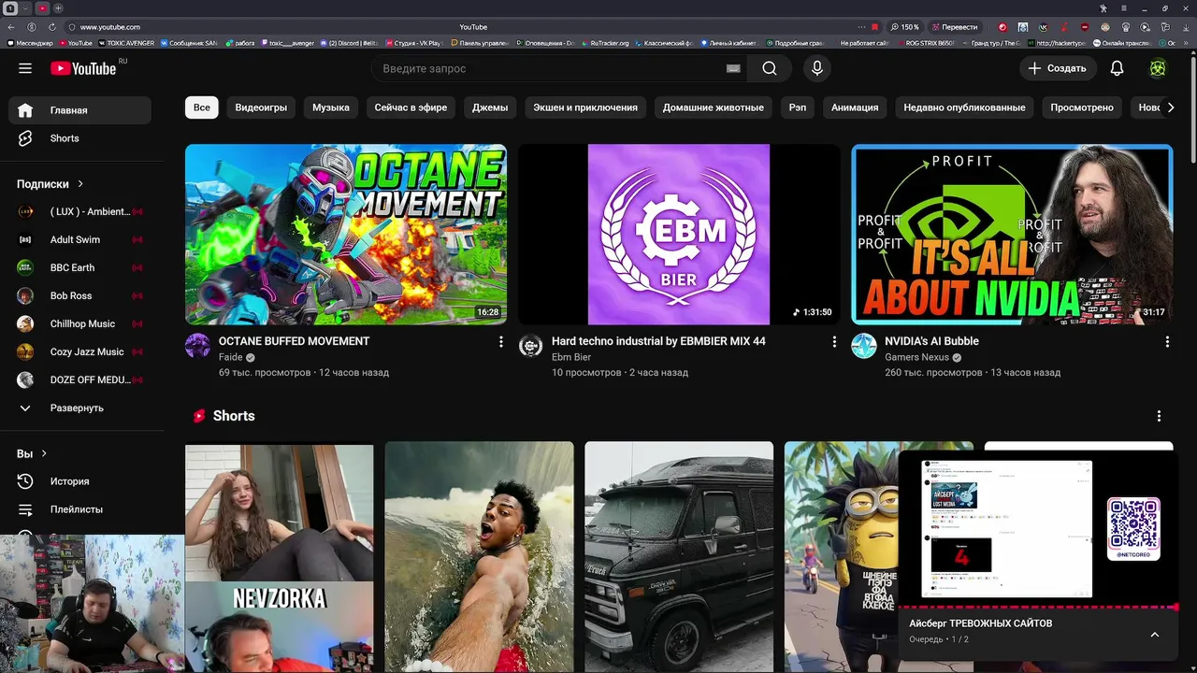Open the 150% zoom indicator

pyautogui.click(x=905, y=27)
